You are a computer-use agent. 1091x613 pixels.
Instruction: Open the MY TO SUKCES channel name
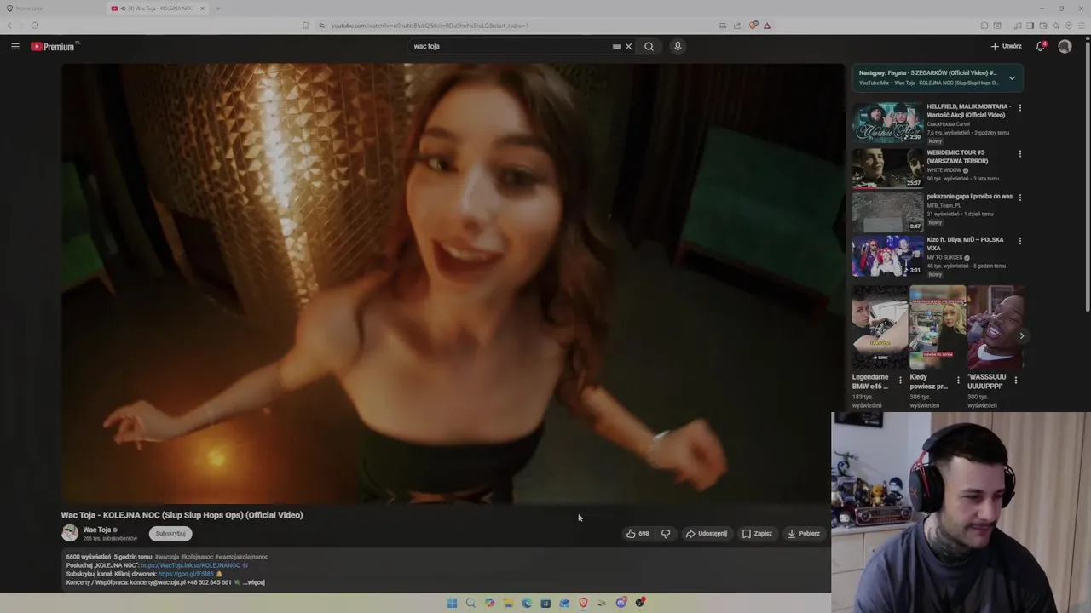pyautogui.click(x=944, y=257)
